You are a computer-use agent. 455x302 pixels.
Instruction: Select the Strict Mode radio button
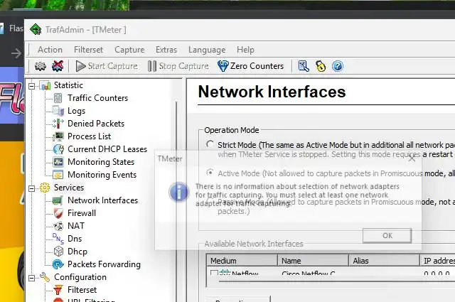click(x=210, y=144)
